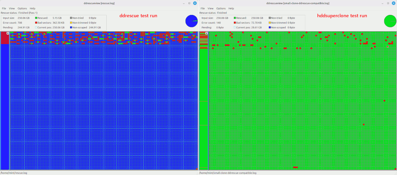Click the 'Input size:' label in rescue.log window
Screen dimensions: 397x175
9,18
